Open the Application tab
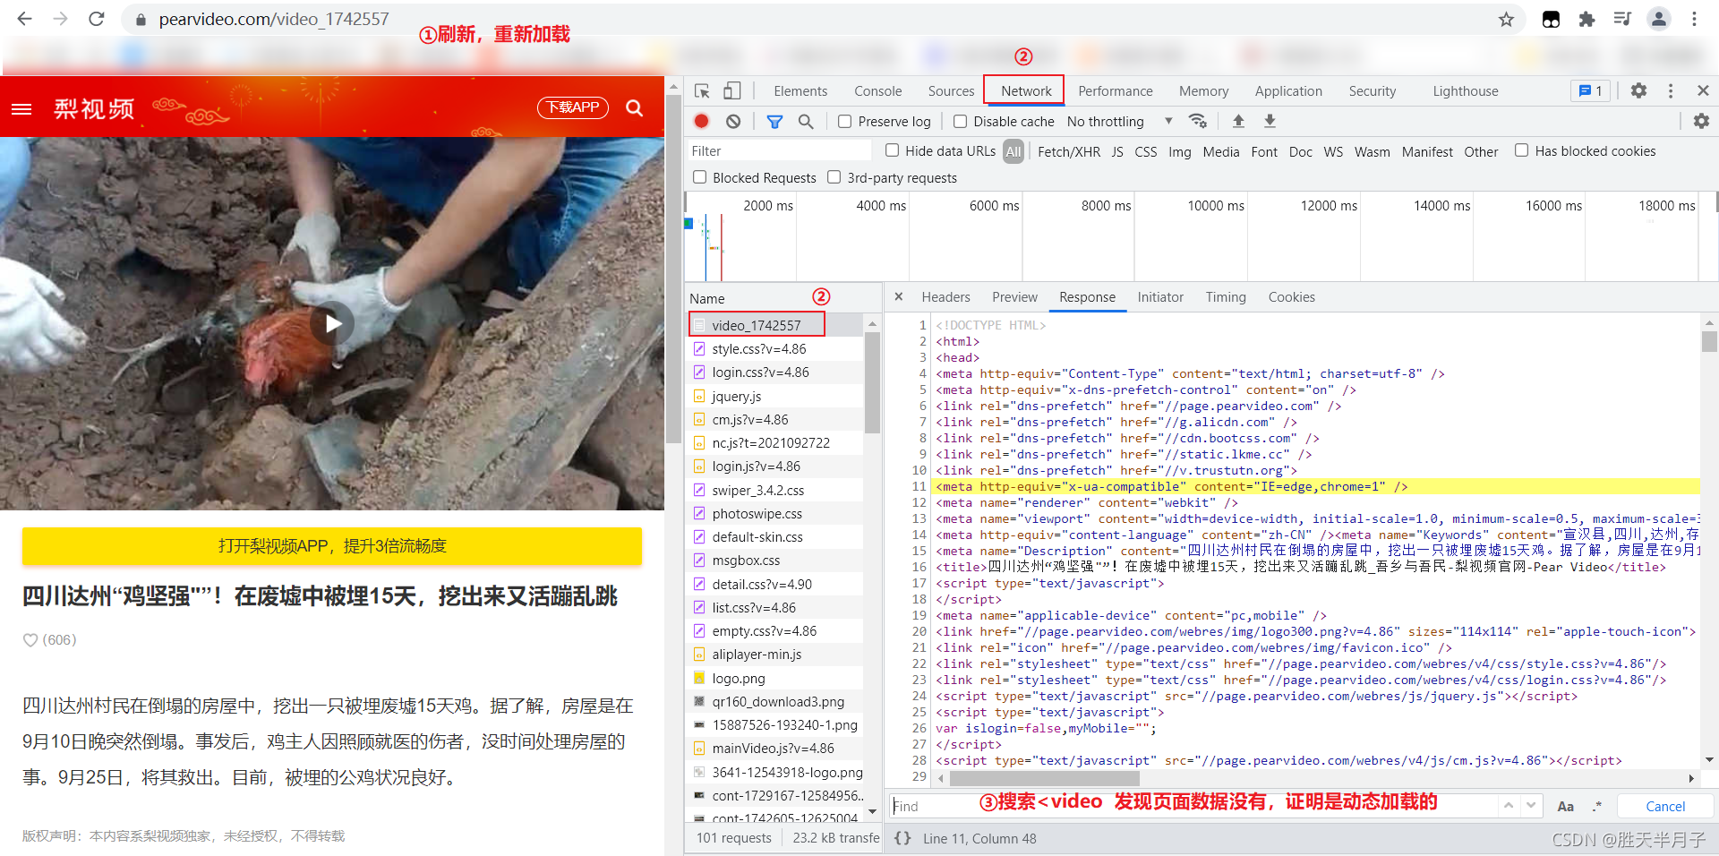 click(1288, 91)
